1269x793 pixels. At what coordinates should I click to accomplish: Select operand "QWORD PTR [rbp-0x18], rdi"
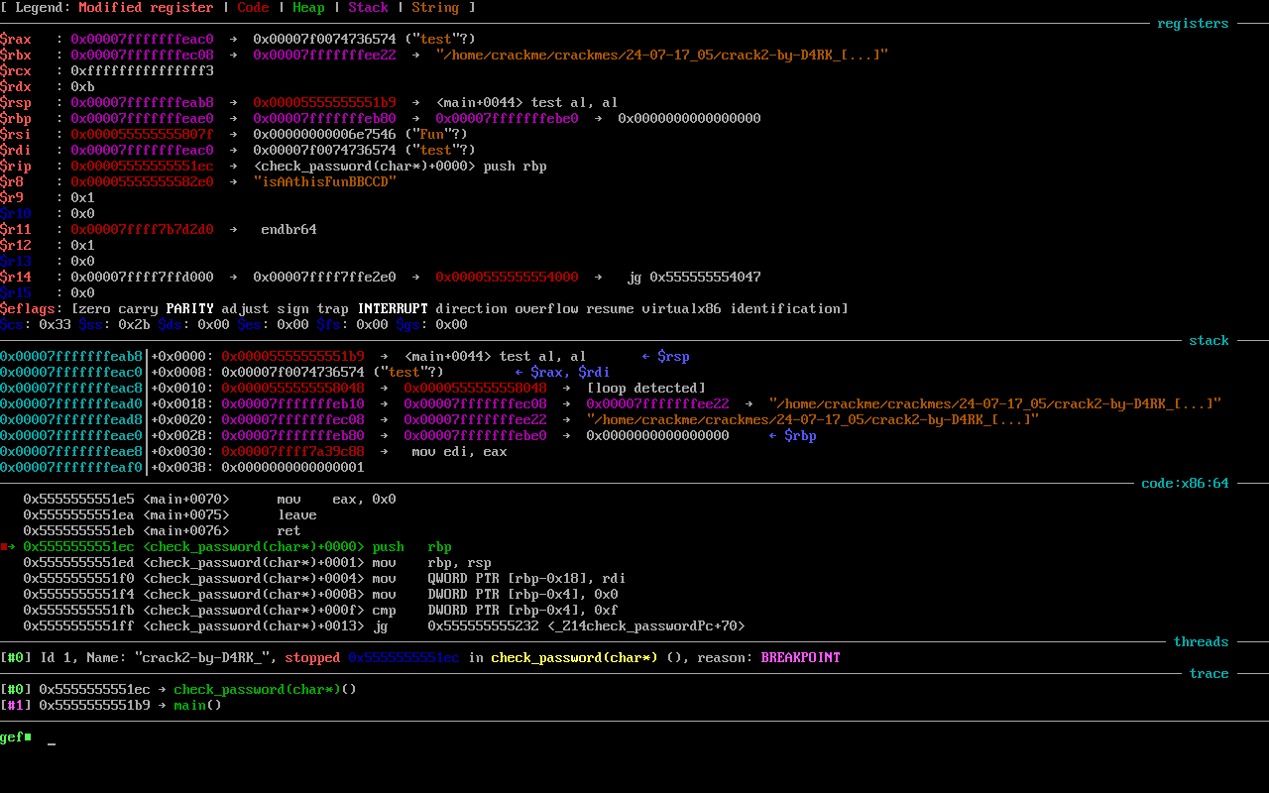526,579
